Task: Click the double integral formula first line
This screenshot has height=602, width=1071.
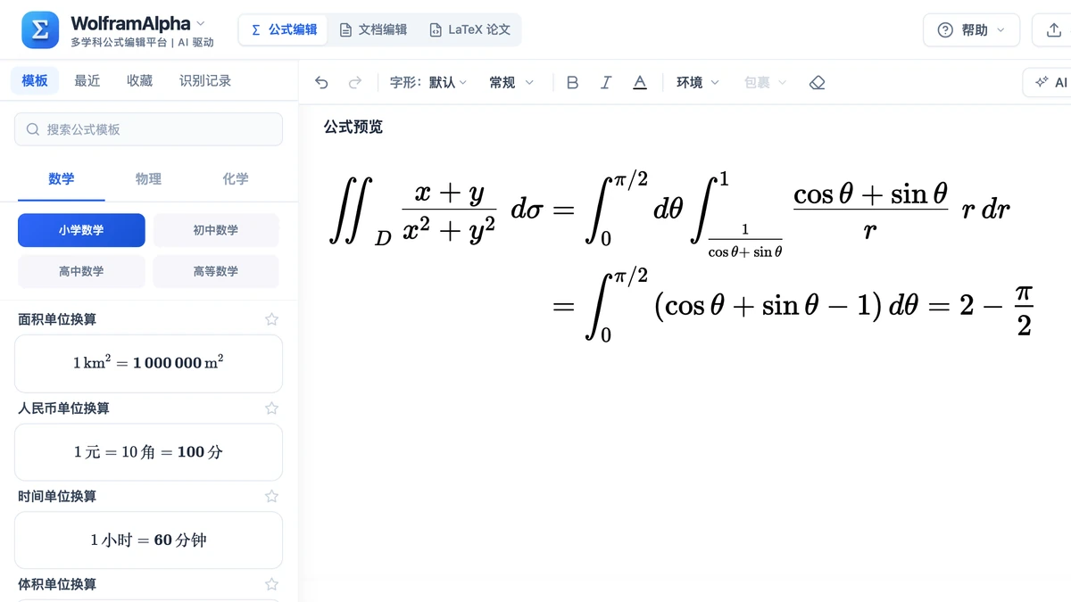Action: pyautogui.click(x=668, y=212)
